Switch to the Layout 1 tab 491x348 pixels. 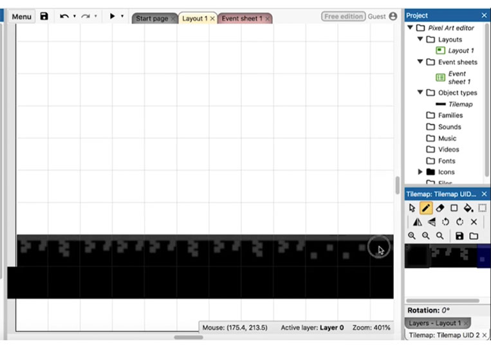pos(194,19)
